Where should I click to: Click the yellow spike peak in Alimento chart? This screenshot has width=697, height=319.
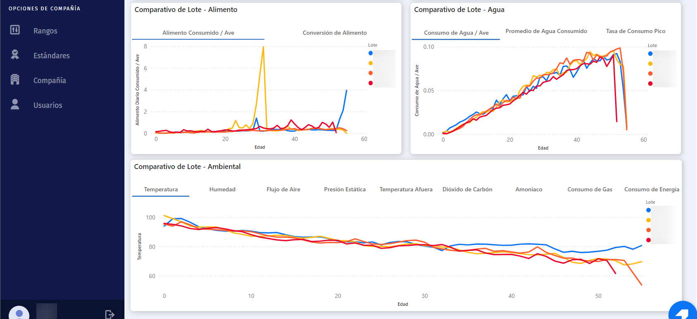263,47
